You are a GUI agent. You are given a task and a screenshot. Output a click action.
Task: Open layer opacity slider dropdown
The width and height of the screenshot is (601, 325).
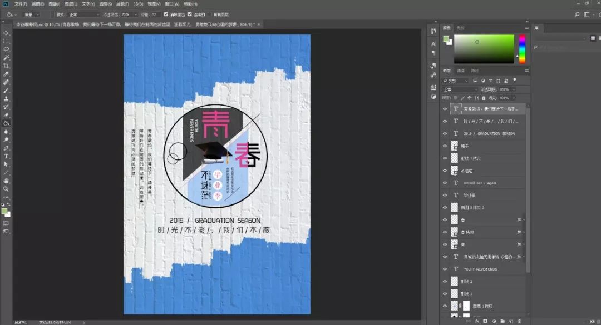514,89
